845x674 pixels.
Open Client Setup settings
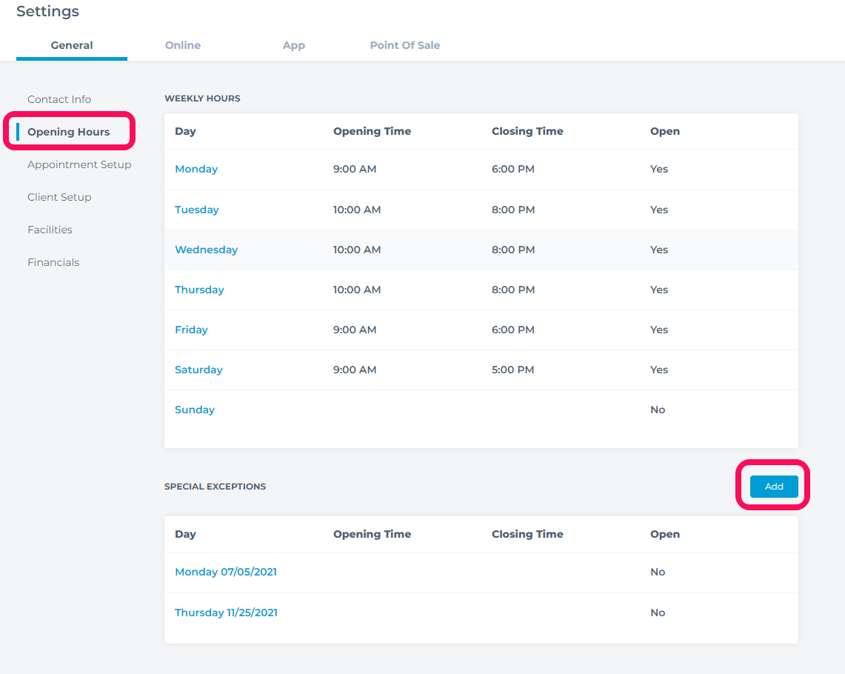tap(59, 197)
